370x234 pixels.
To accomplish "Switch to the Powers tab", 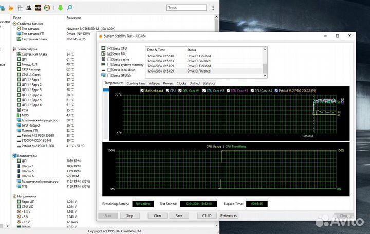I will click(x=168, y=83).
